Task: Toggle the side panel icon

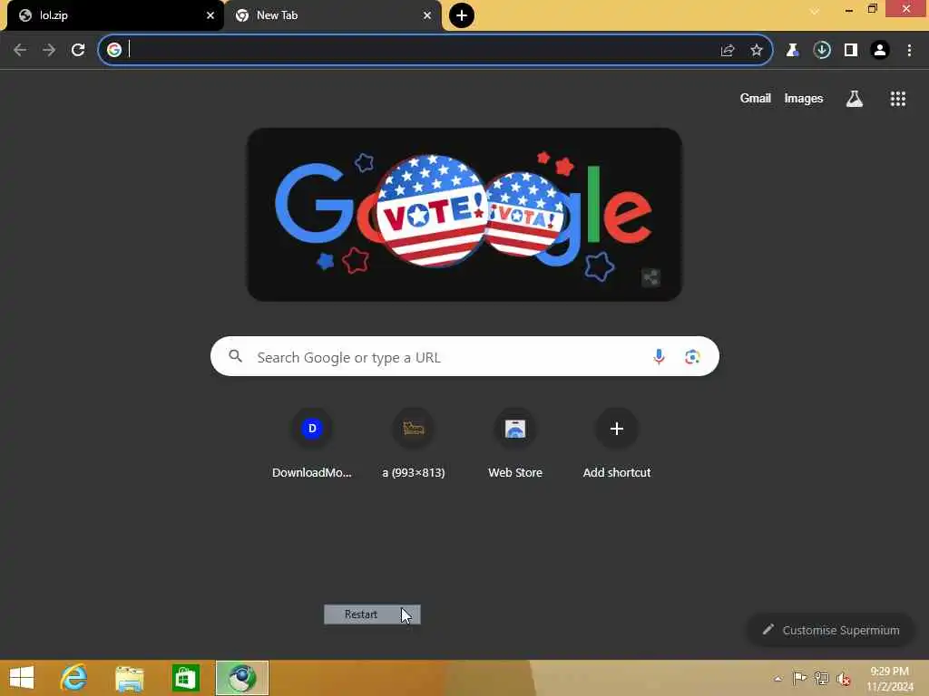Action: [x=851, y=51]
